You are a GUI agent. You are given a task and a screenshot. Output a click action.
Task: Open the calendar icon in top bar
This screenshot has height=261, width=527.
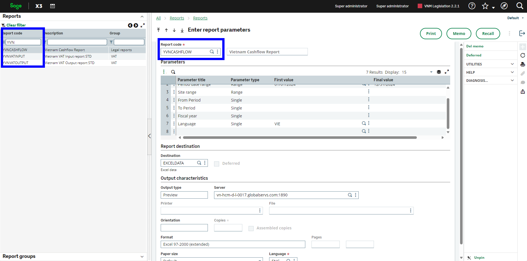[53, 6]
